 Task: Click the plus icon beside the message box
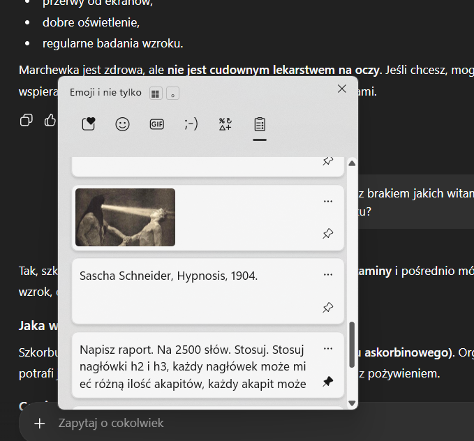tap(40, 423)
